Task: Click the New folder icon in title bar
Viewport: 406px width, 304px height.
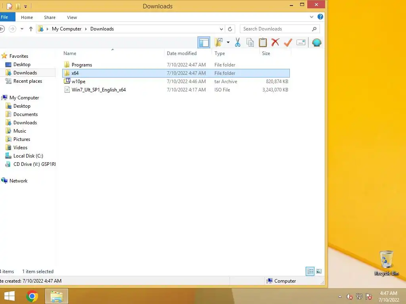Action: pyautogui.click(x=18, y=6)
